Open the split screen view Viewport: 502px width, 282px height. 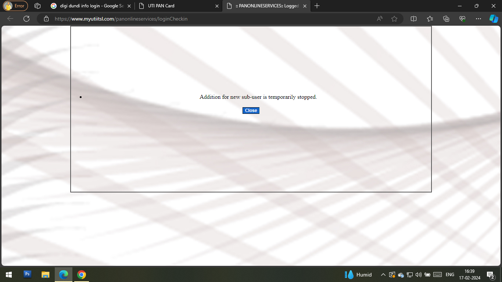[x=413, y=19]
